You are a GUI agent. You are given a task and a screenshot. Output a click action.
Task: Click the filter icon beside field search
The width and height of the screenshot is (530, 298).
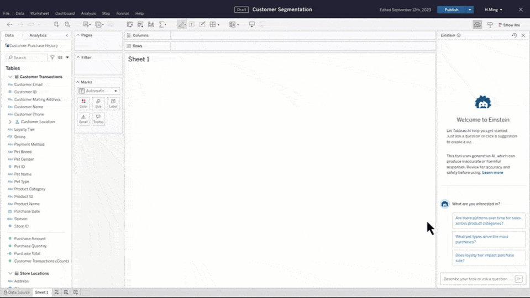click(x=53, y=57)
